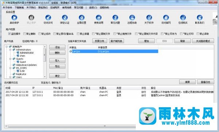The height and width of the screenshot is (132, 219).
Task: Click the 导入 button
Action: pos(57,61)
